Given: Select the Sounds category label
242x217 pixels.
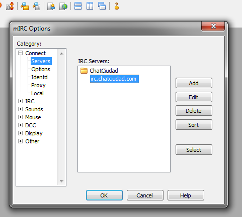Looking at the screenshot, I should (34, 109).
